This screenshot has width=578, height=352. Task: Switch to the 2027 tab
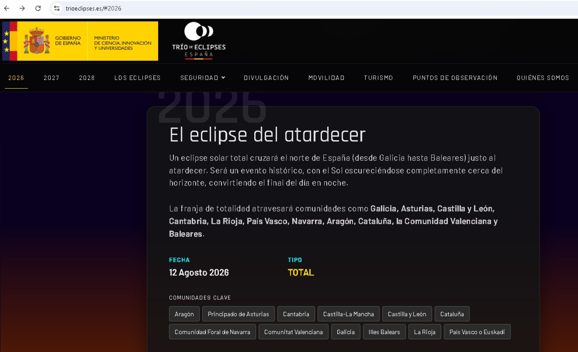tap(52, 78)
